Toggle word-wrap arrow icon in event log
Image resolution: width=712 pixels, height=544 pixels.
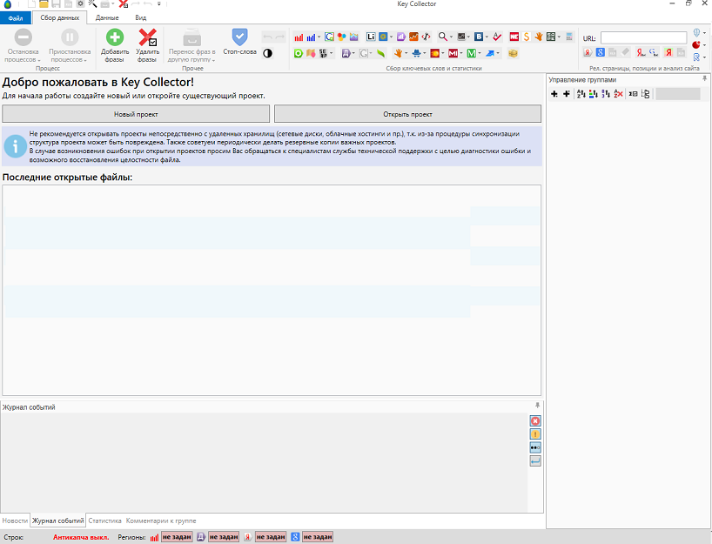[535, 461]
